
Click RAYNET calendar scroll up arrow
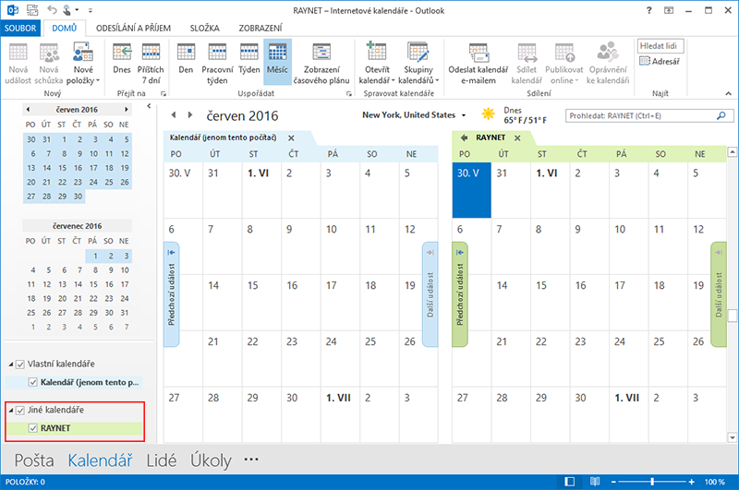732,152
